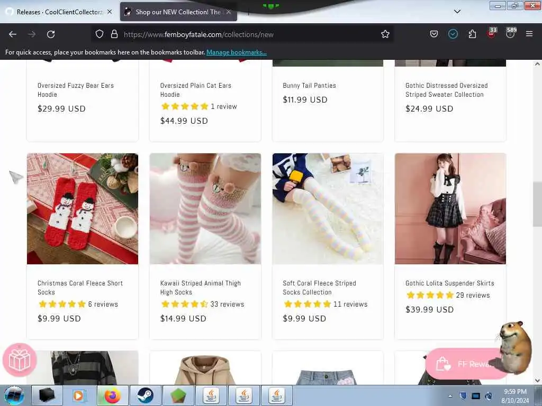The image size is (542, 406).
Task: Click the $39.99 USD price
Action: 429,309
